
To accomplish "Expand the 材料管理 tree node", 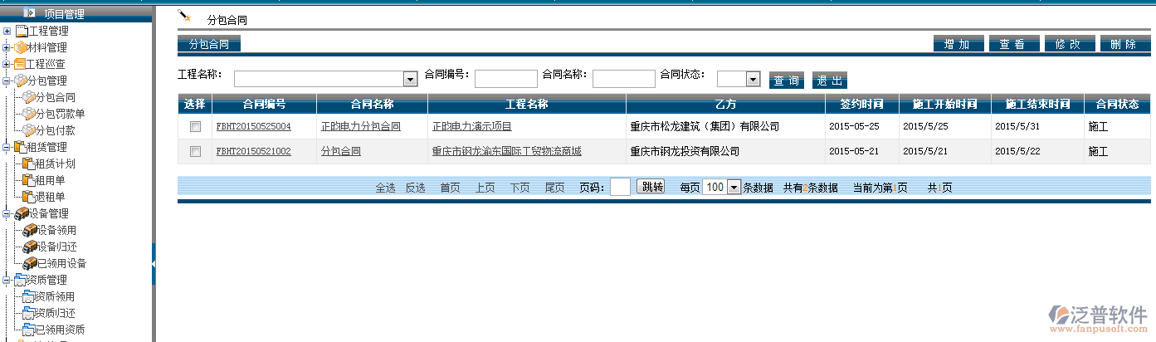I will click(x=7, y=47).
